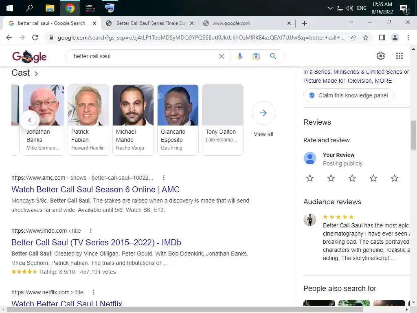Click the vertical page scrollbar thumb
The width and height of the screenshot is (417, 313).
[413, 135]
